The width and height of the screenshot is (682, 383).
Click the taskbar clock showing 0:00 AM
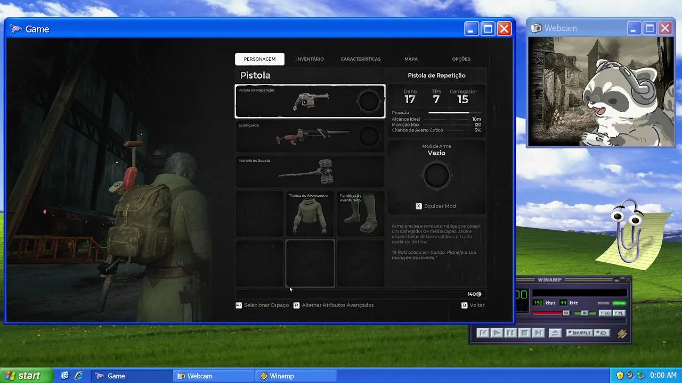663,376
